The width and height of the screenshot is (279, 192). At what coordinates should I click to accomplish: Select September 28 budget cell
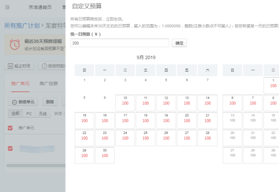pyautogui.click(x=207, y=138)
